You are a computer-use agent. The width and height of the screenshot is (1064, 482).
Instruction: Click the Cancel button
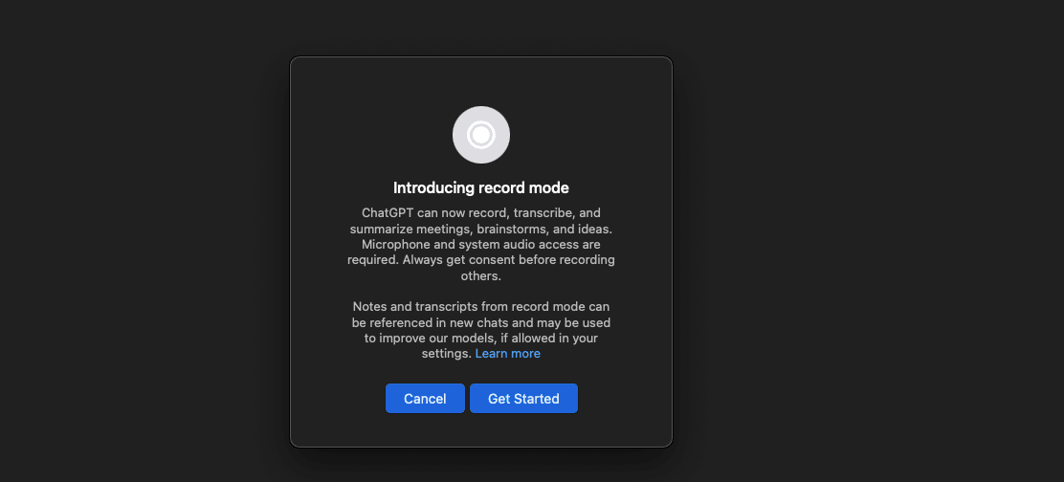click(425, 399)
